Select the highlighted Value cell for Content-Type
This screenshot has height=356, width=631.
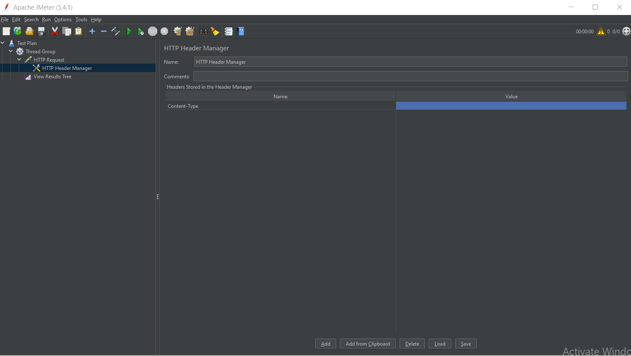(x=511, y=106)
